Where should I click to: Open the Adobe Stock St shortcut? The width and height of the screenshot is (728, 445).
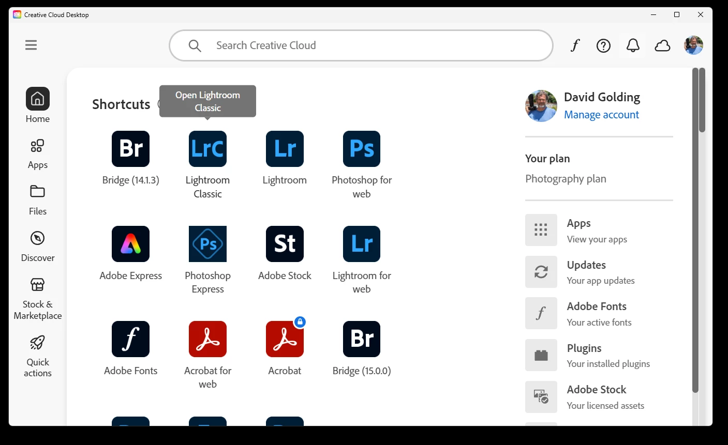pyautogui.click(x=285, y=244)
